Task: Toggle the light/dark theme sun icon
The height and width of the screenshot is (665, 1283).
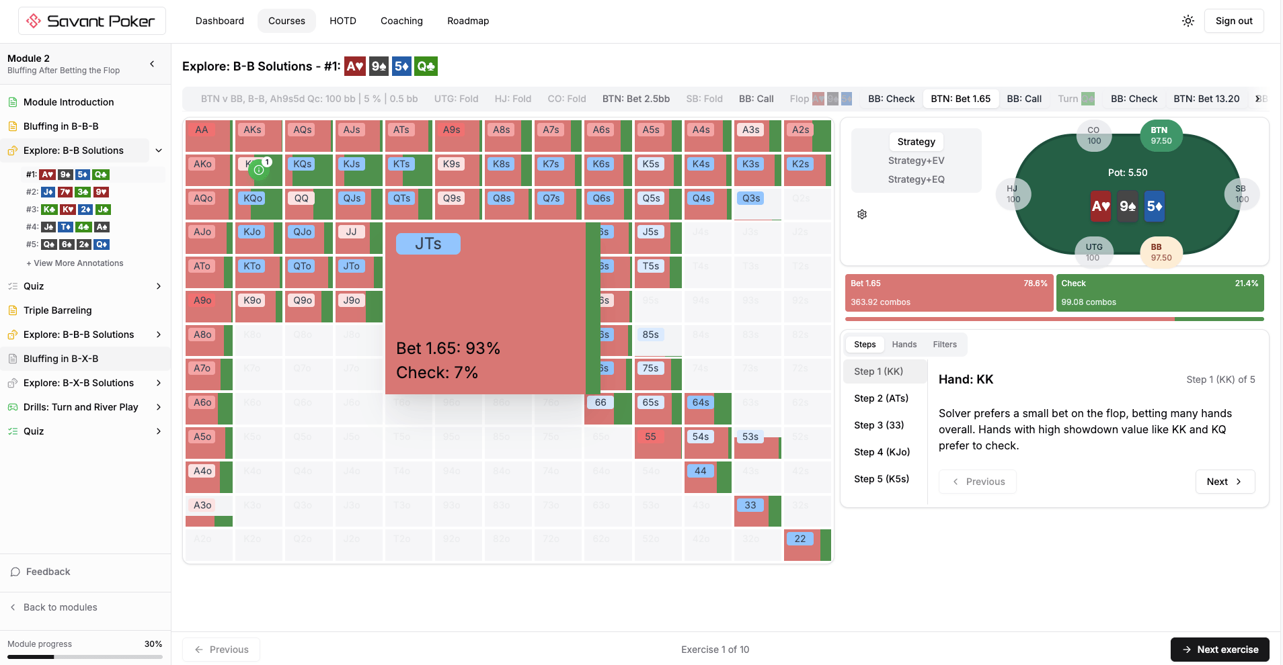Action: pos(1188,21)
